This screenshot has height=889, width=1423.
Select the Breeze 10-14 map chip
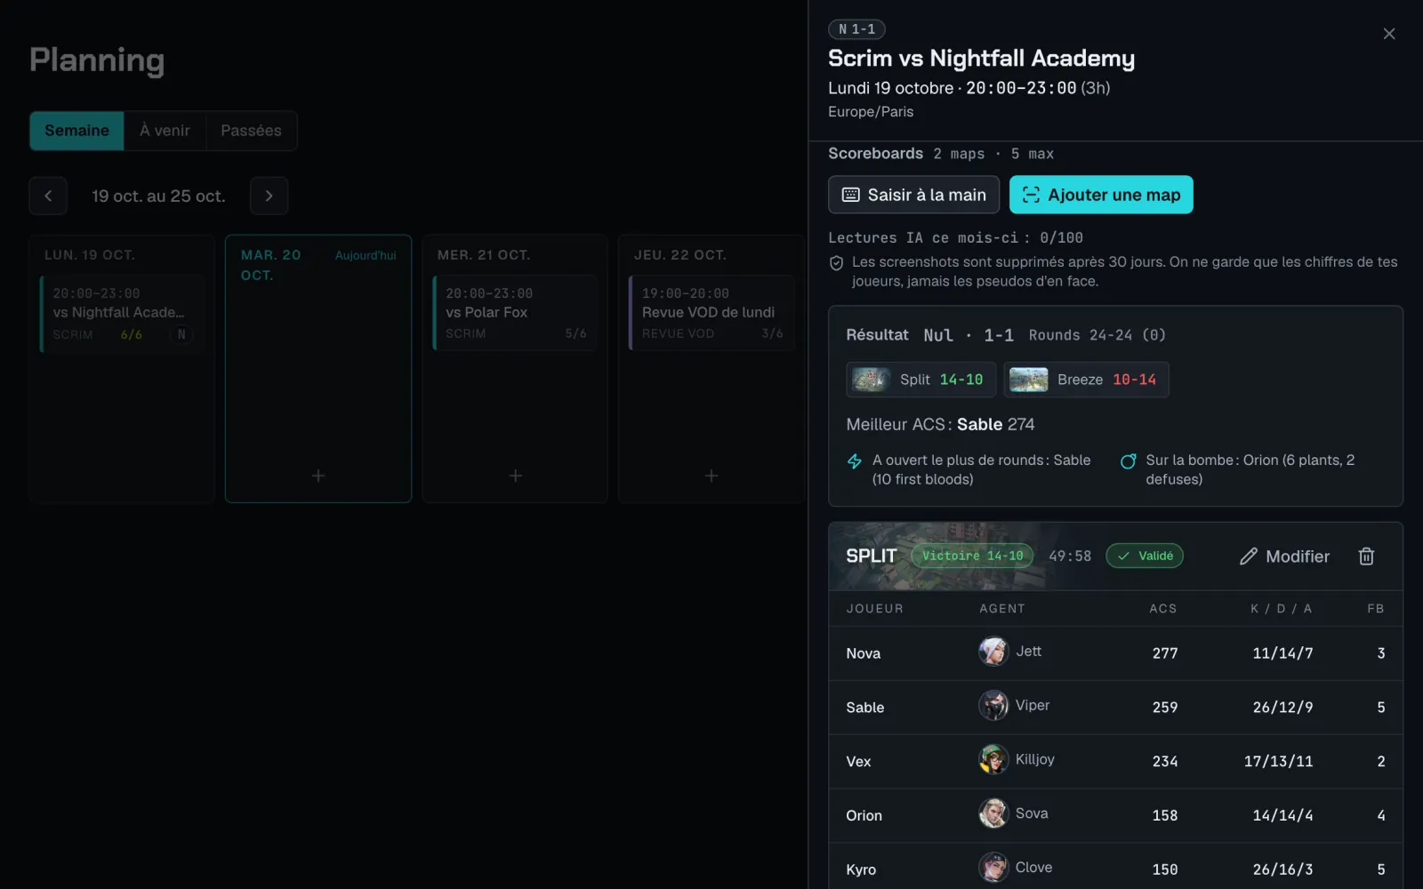point(1086,380)
